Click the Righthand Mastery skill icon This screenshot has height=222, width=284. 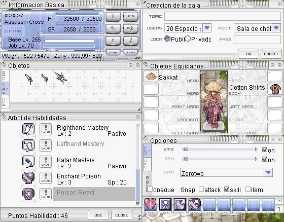pyautogui.click(x=28, y=129)
